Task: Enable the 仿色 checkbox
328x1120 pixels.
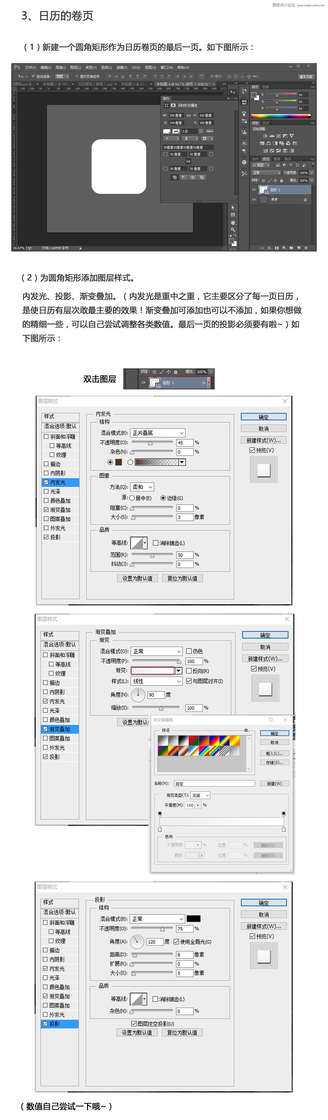Action: (189, 651)
